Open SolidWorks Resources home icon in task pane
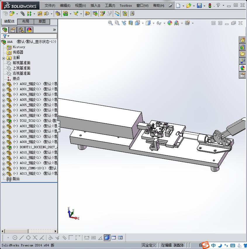247x249 pixels. (242, 40)
